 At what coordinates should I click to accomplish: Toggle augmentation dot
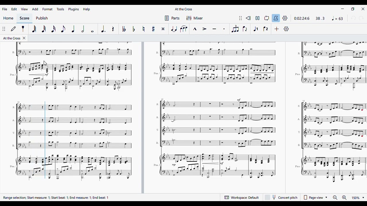point(103,29)
